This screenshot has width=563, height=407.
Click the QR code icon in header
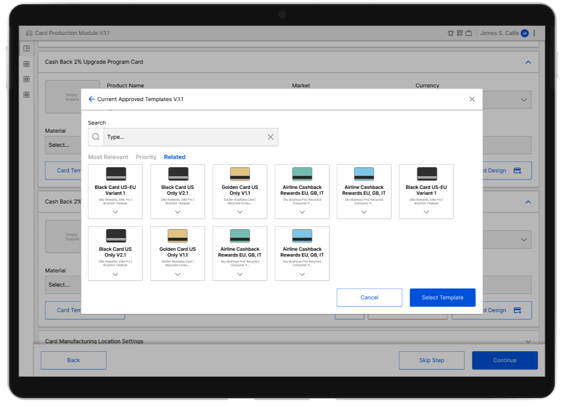click(460, 34)
